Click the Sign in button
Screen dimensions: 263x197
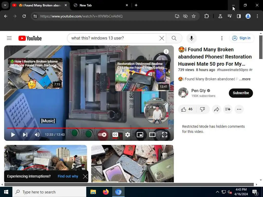pos(241,38)
